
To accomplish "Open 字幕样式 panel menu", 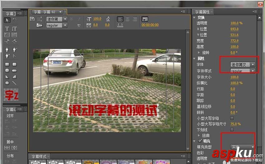I will tap(183, 156).
